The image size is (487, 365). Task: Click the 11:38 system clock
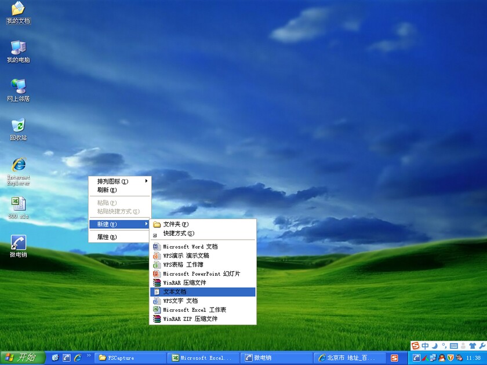[474, 358]
